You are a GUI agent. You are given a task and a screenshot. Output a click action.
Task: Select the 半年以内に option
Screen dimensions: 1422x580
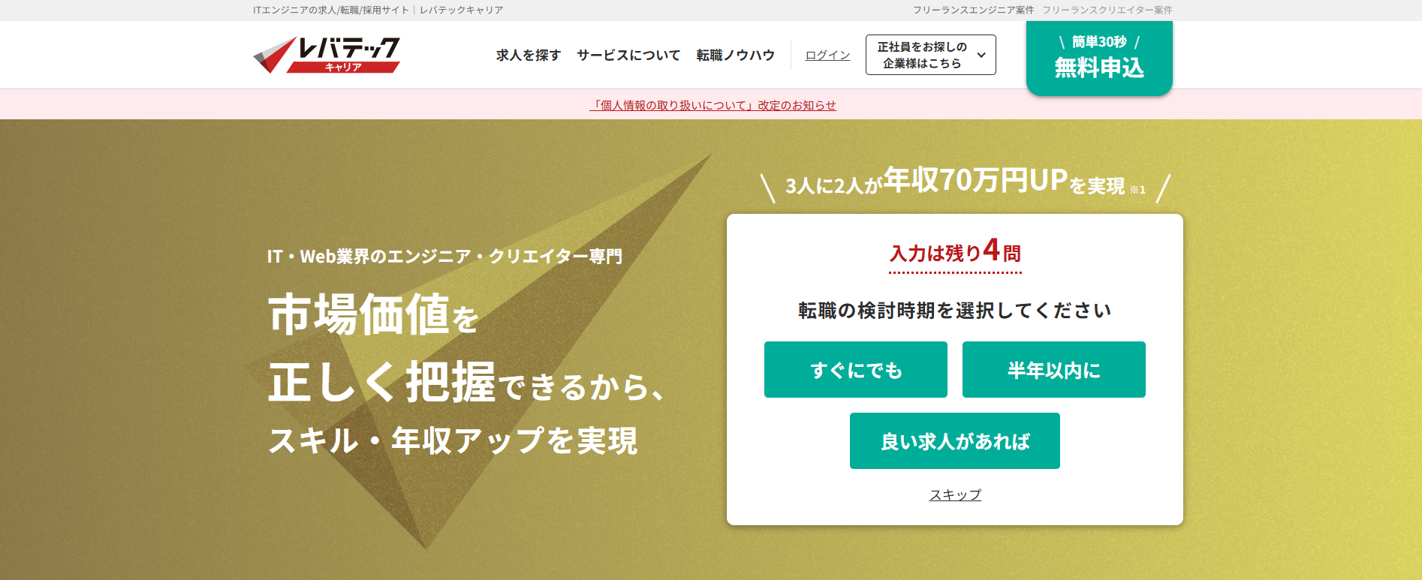(x=1053, y=370)
